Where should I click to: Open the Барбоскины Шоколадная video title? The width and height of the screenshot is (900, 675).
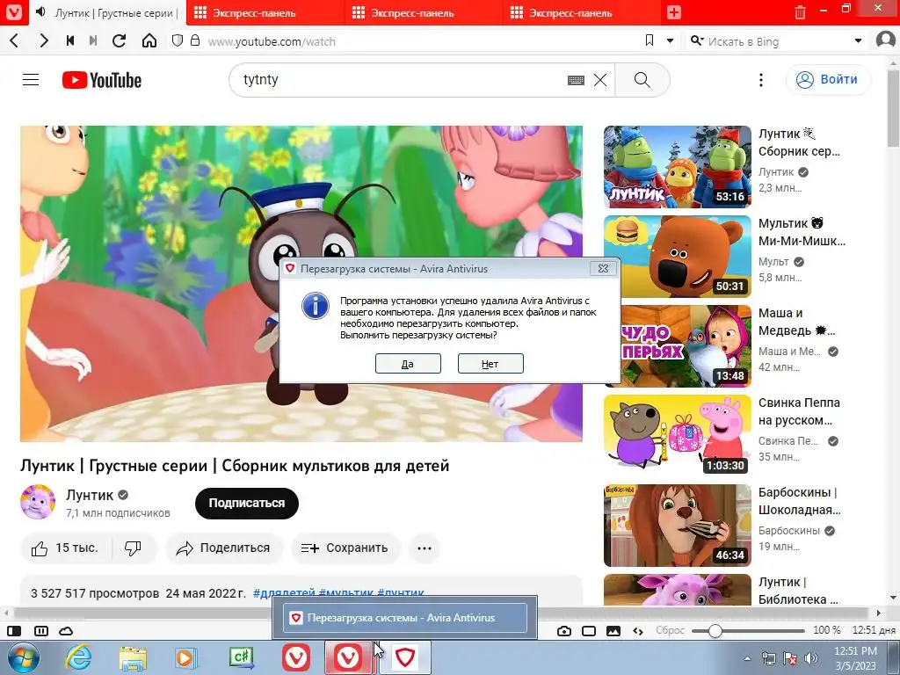pyautogui.click(x=799, y=501)
